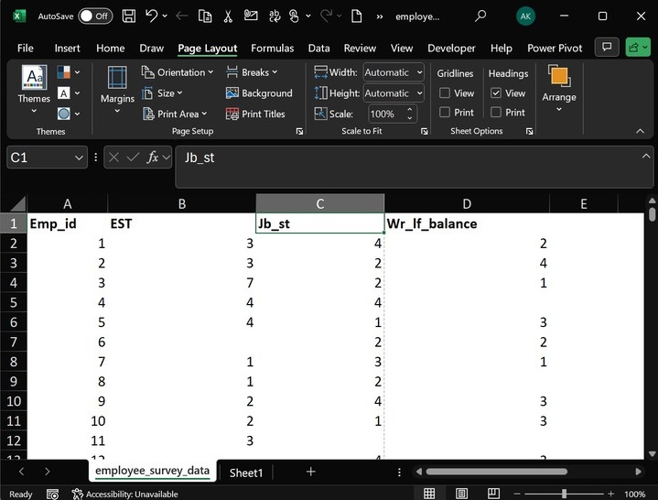The height and width of the screenshot is (500, 658).
Task: Switch to the Power Pivot tab
Action: (555, 48)
